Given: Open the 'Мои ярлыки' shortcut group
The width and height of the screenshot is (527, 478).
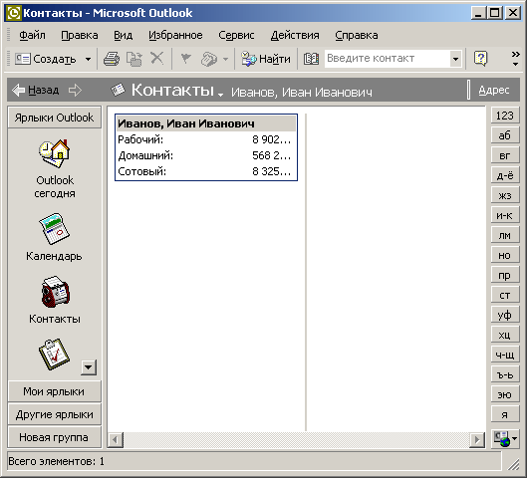Looking at the screenshot, I should tap(54, 391).
